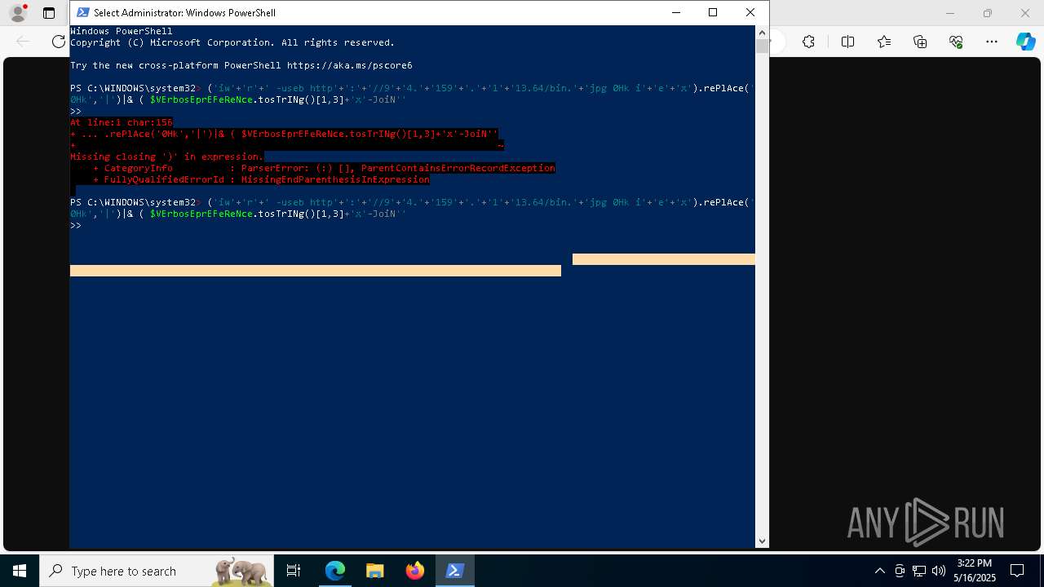Maximize the PowerShell window
The image size is (1044, 587).
pyautogui.click(x=713, y=12)
